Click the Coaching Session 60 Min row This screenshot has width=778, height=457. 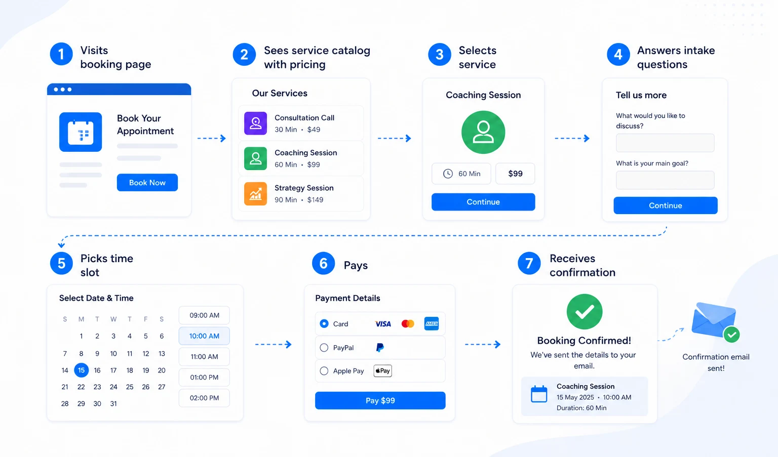(301, 158)
